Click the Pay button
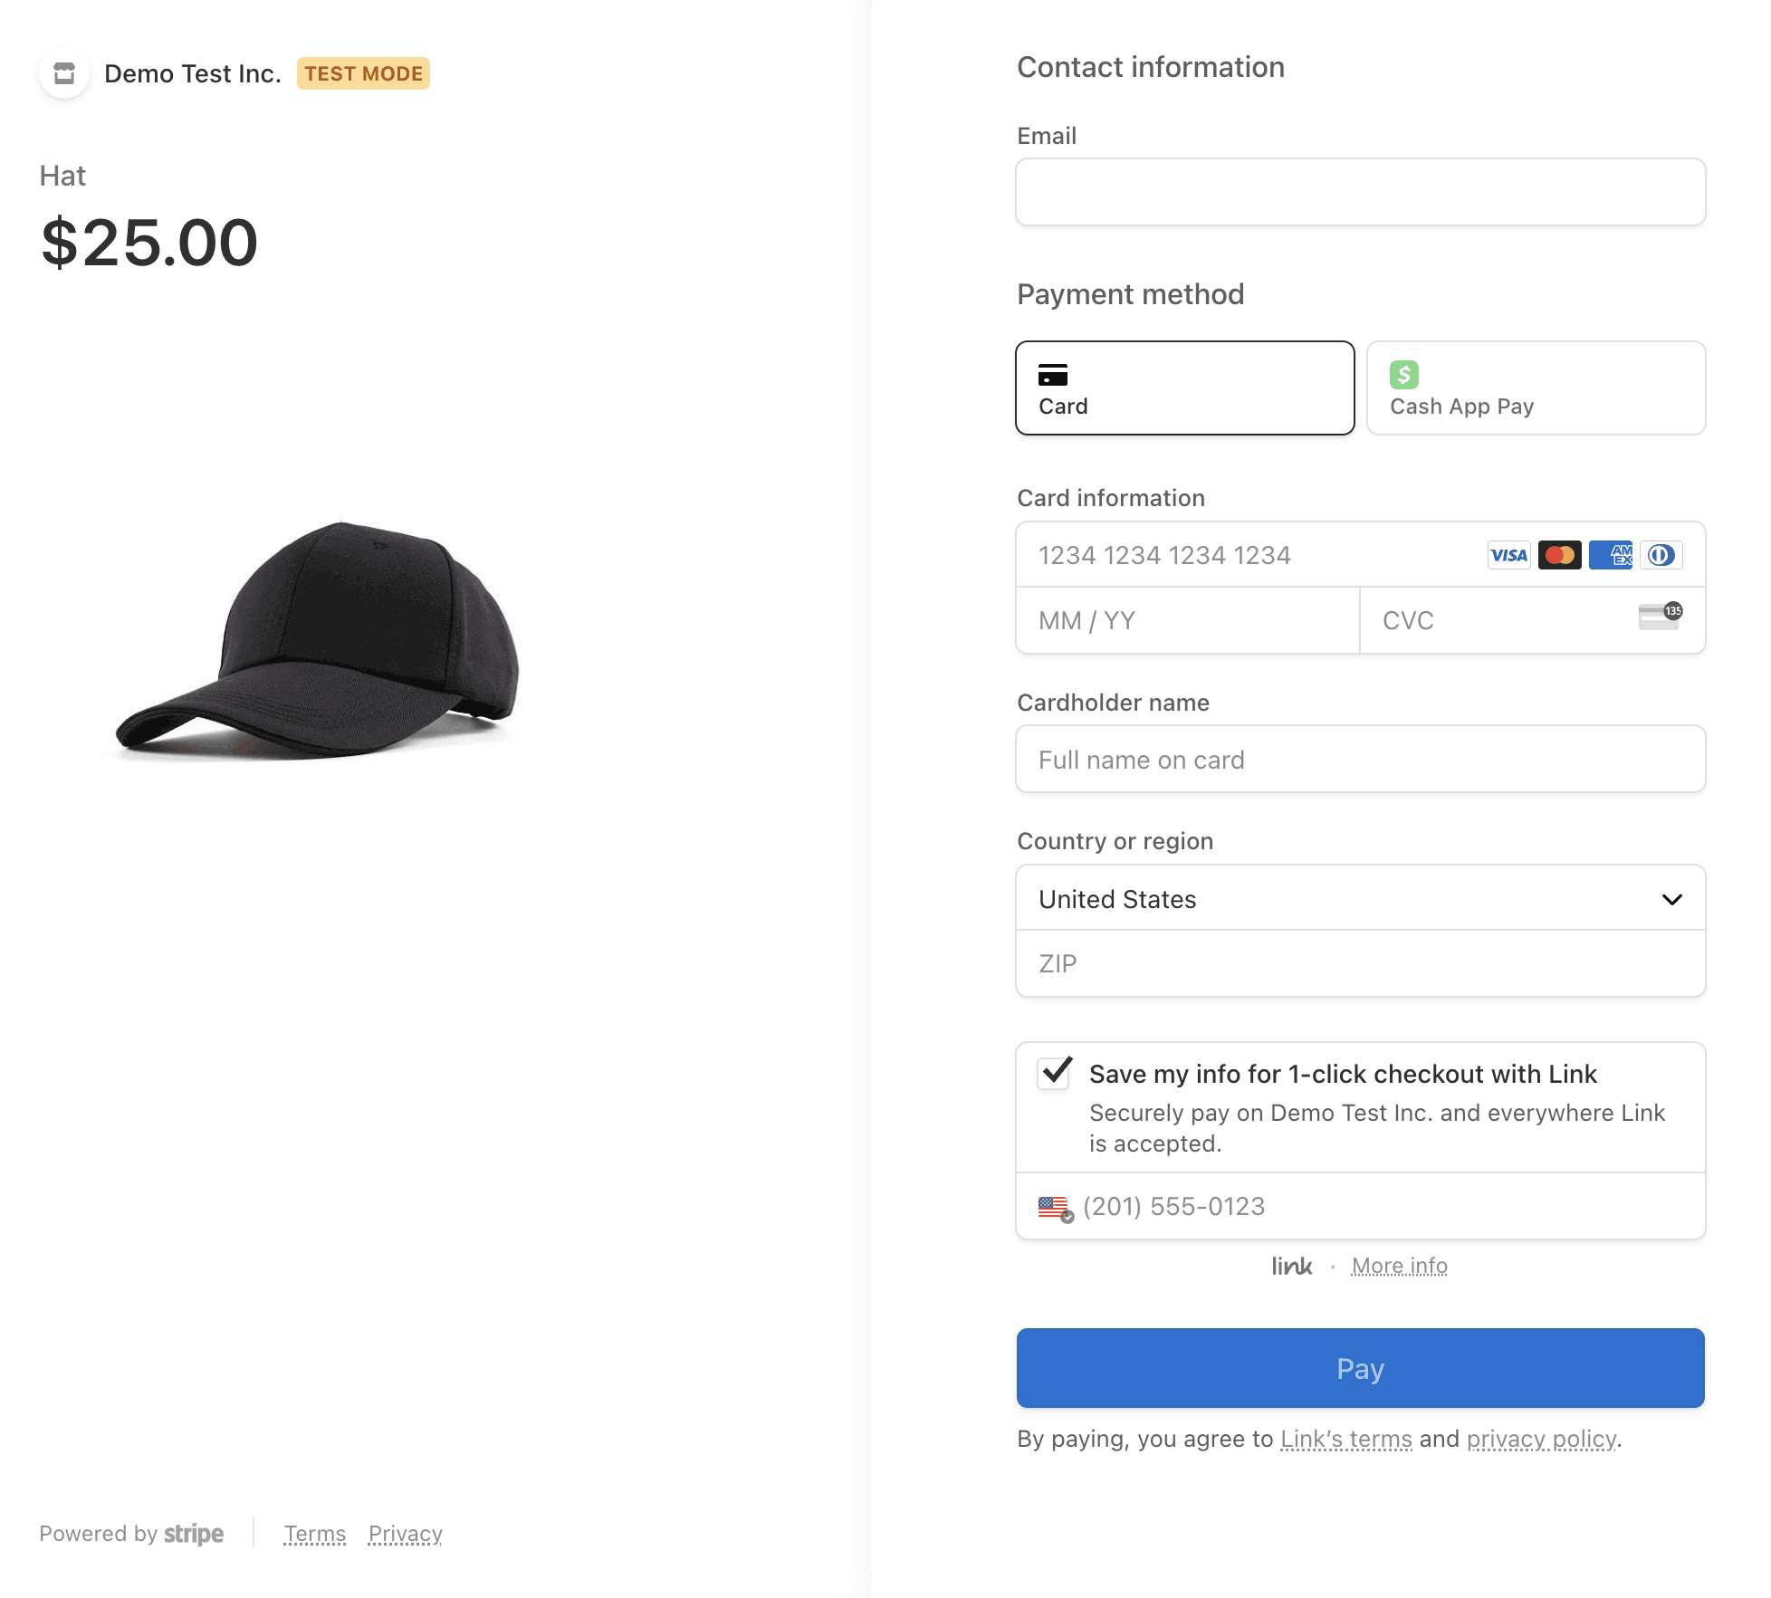 pyautogui.click(x=1361, y=1368)
